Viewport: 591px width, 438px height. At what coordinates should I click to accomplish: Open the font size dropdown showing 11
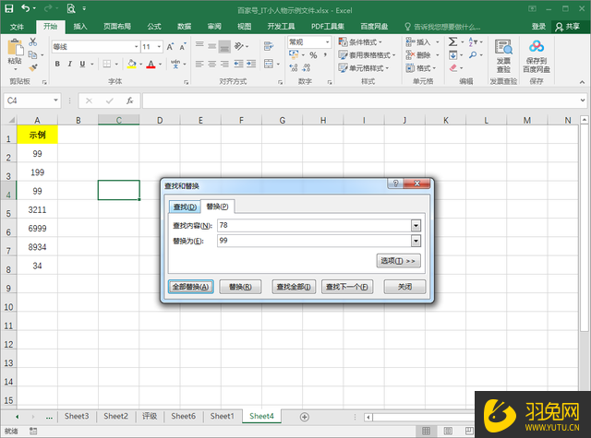coord(160,47)
